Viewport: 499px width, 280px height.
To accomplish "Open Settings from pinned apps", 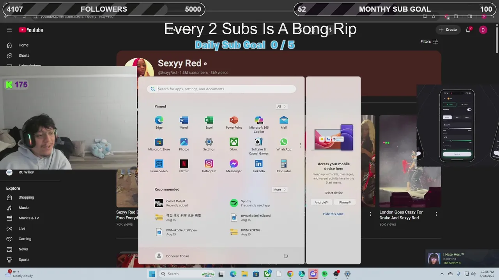I will click(209, 144).
